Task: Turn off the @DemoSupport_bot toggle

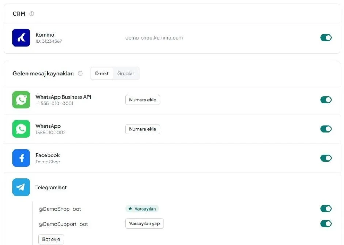Action: tap(326, 224)
